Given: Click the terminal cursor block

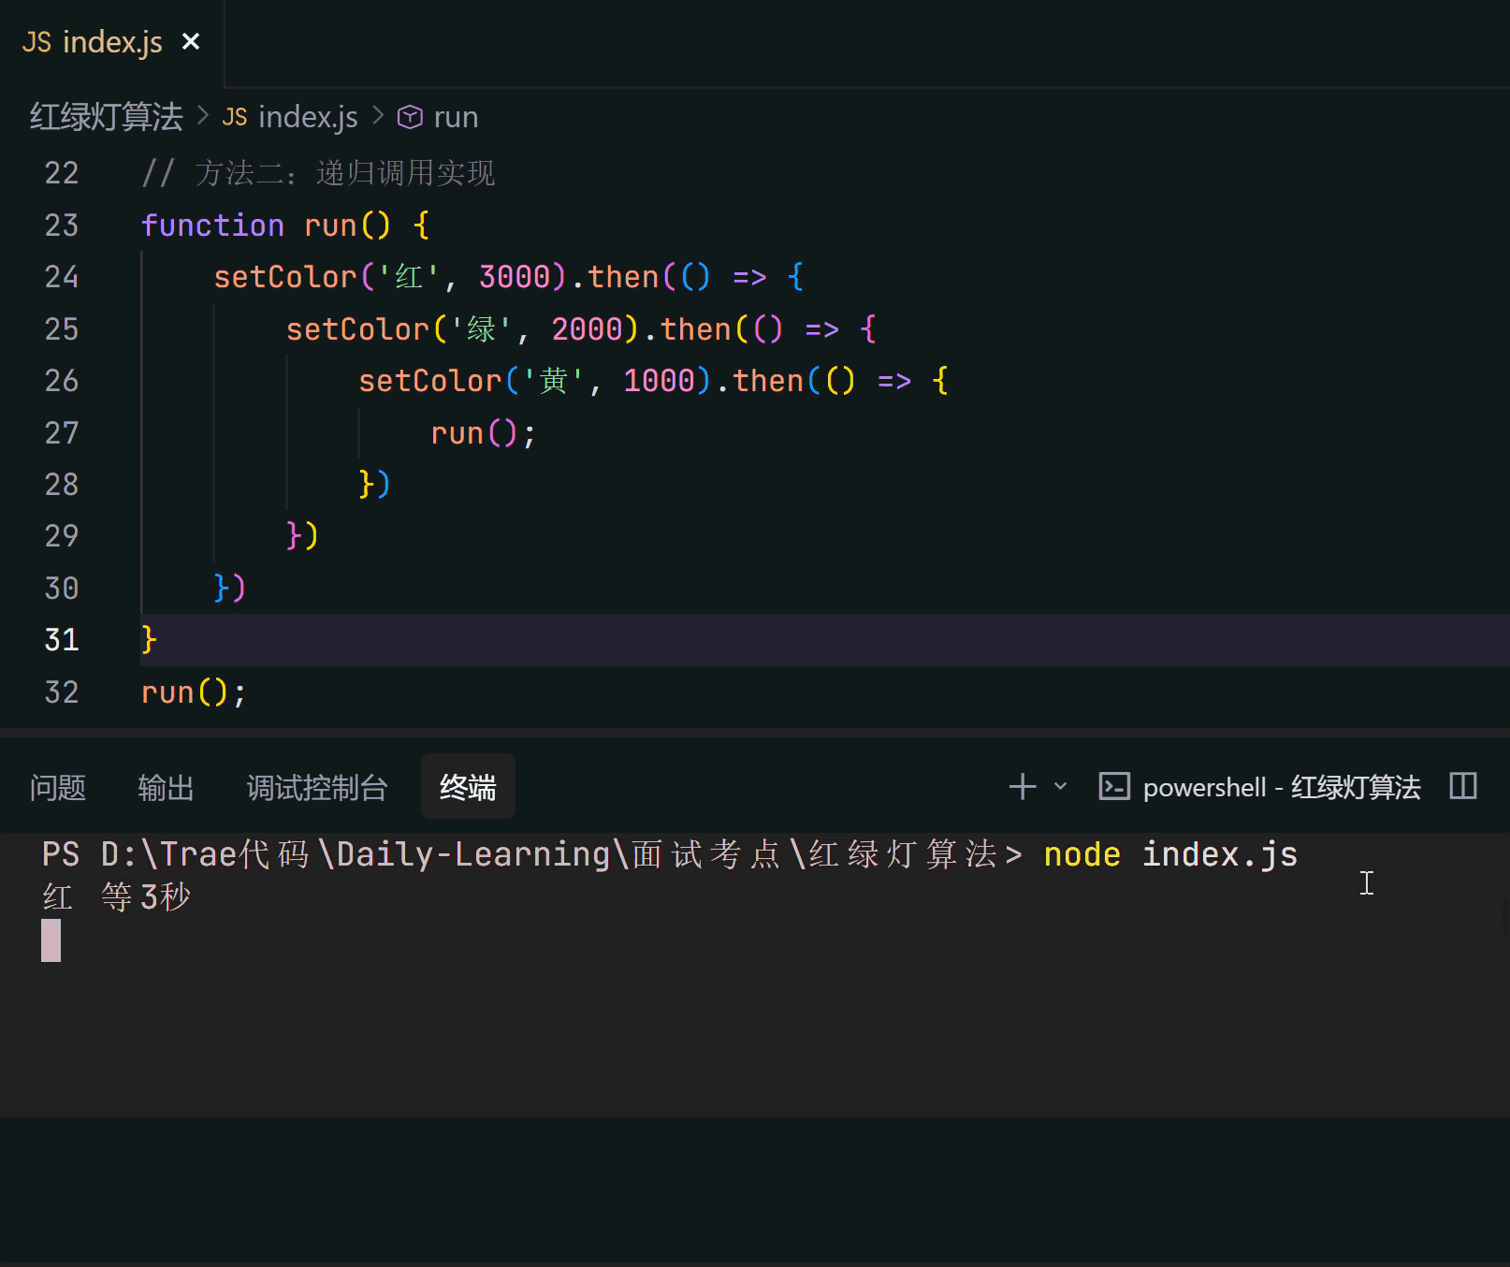Looking at the screenshot, I should coord(51,940).
